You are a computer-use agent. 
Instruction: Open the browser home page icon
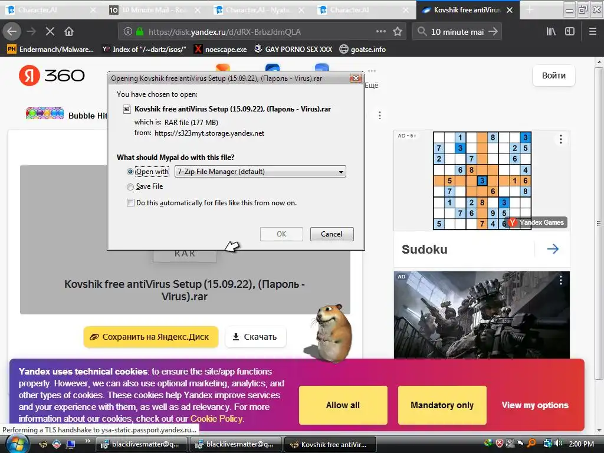point(69,32)
